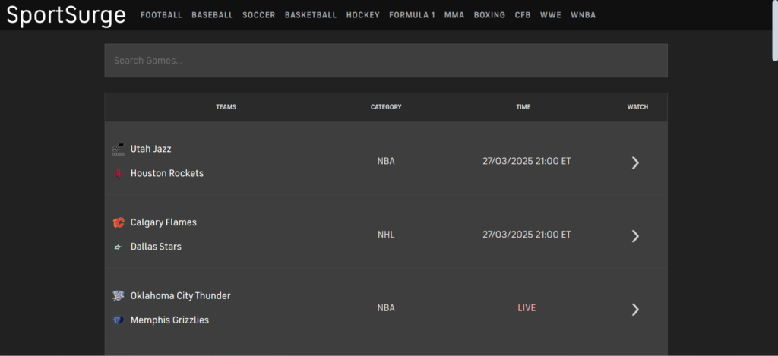Click the LIVE status indicator
Screen dimensions: 778x356
pyautogui.click(x=527, y=308)
